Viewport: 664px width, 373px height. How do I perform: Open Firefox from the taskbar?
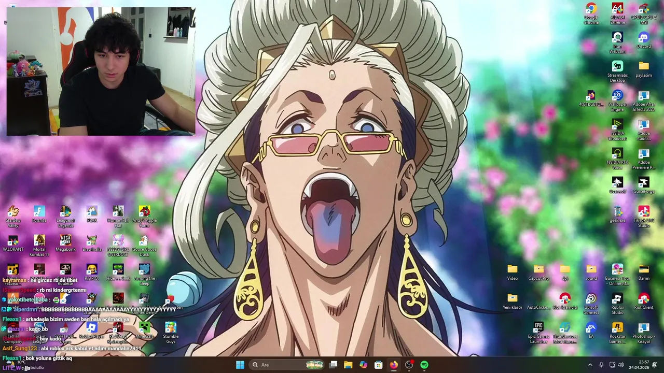(x=394, y=365)
